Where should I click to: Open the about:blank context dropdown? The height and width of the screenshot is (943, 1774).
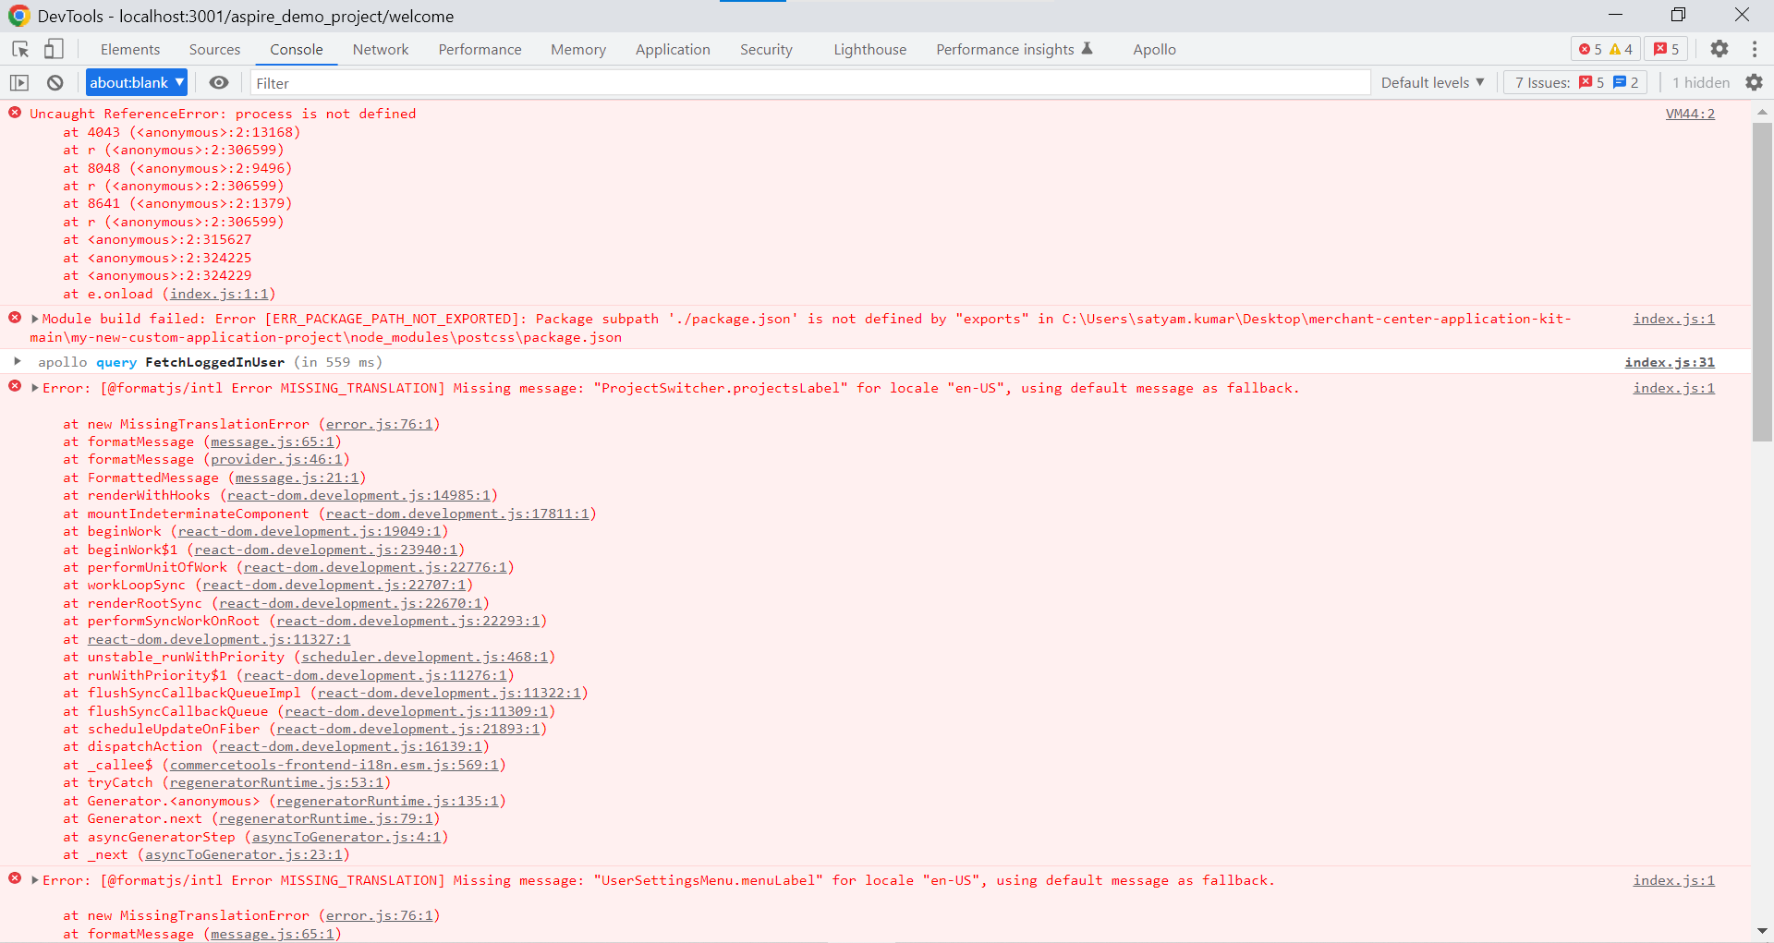[x=136, y=82]
